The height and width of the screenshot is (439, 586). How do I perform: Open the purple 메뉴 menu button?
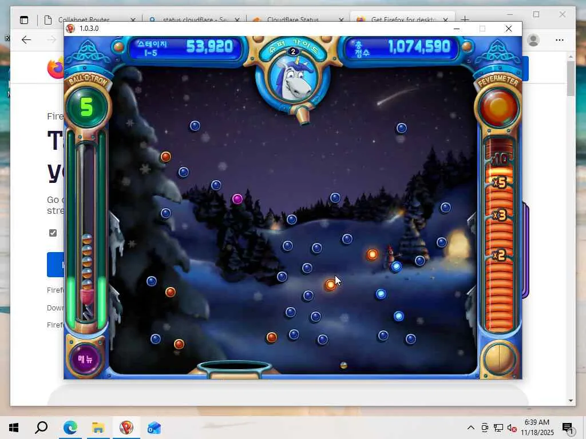[85, 359]
